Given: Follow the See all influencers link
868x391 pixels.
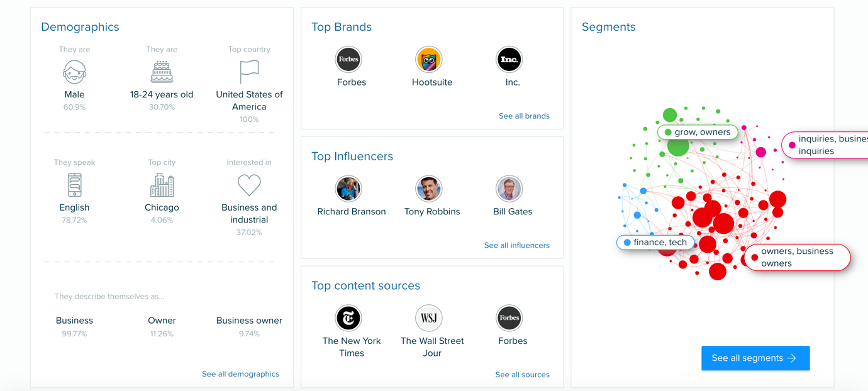Looking at the screenshot, I should 516,246.
